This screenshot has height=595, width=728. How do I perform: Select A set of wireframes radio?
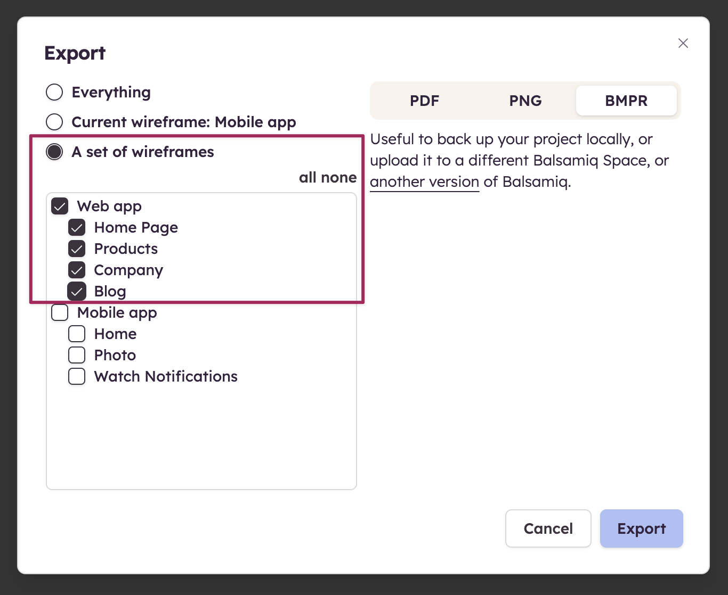(x=54, y=152)
